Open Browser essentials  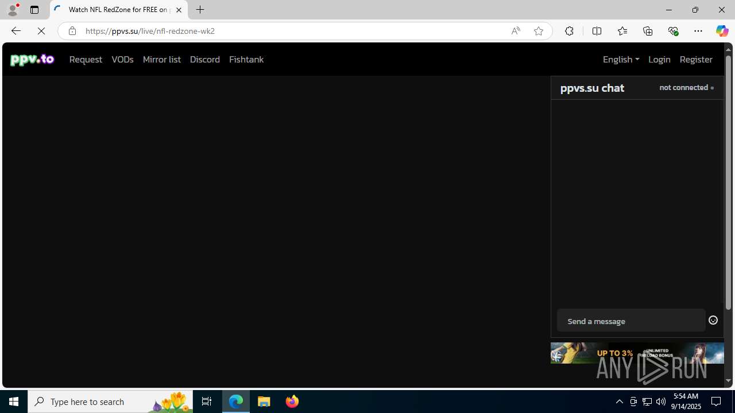[x=673, y=31]
